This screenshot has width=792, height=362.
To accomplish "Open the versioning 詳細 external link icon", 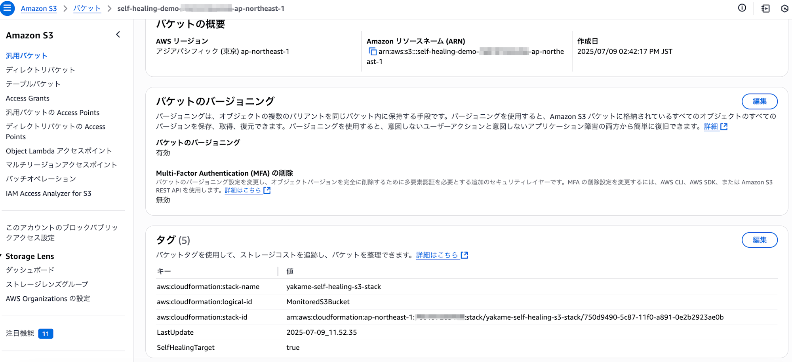I will [724, 127].
